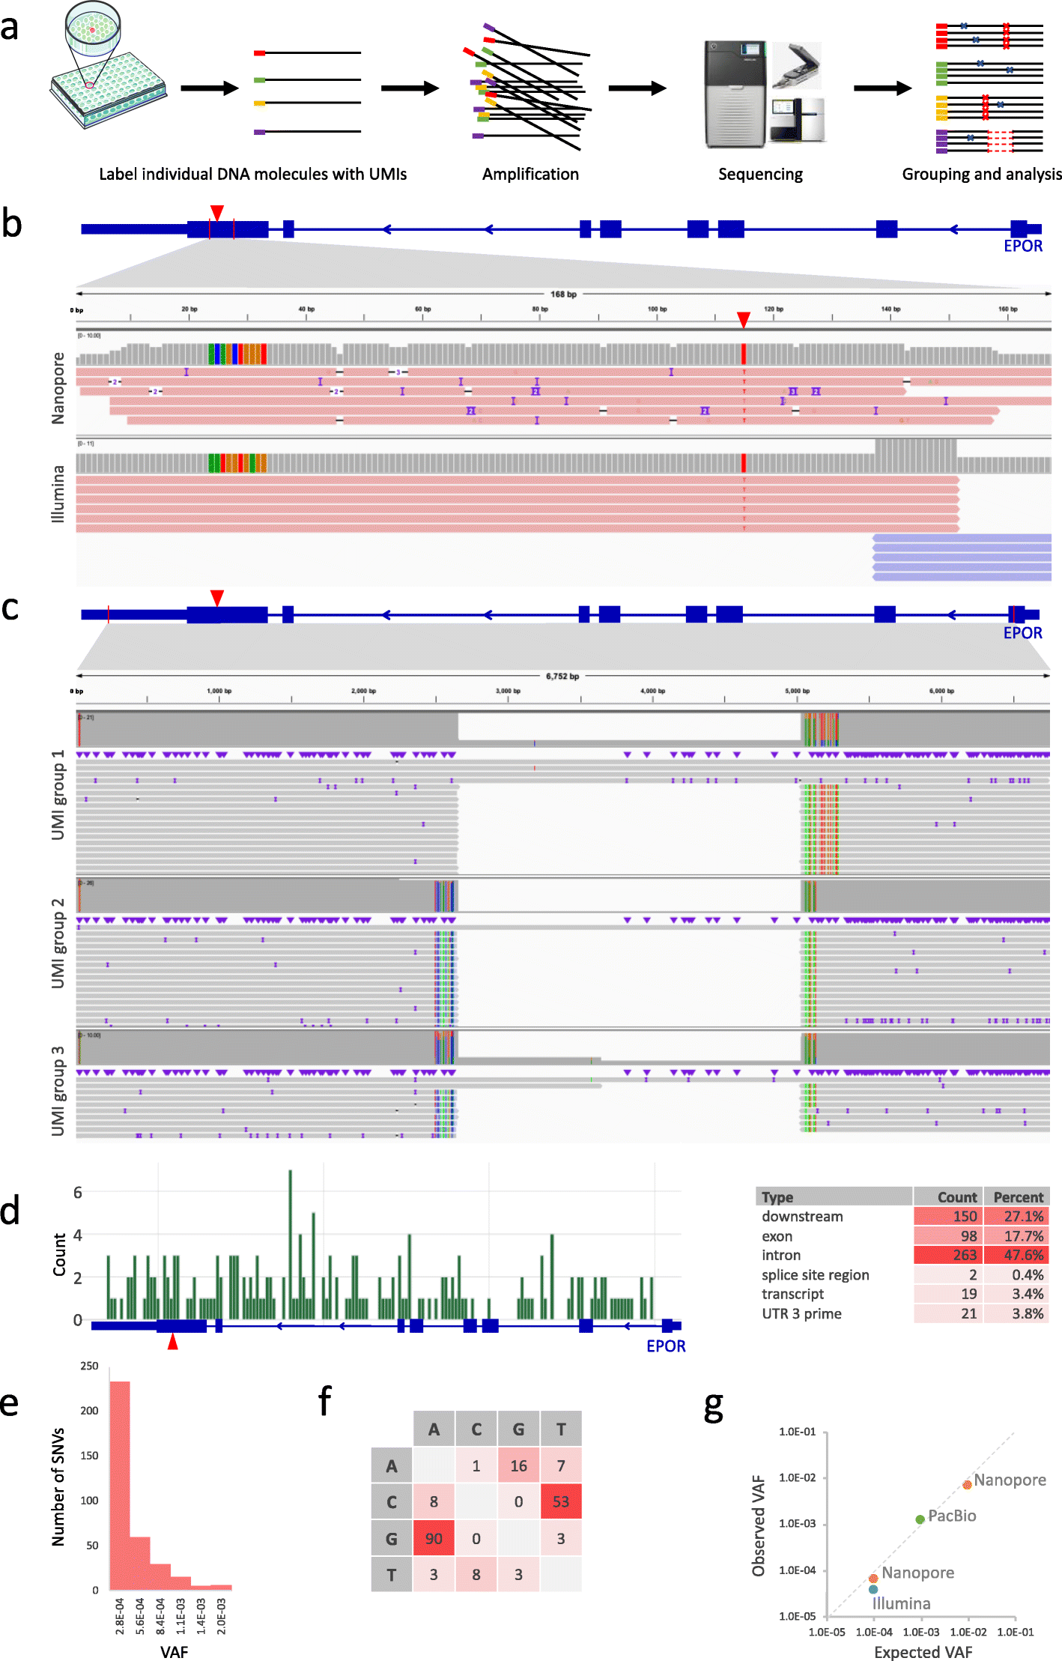Click the tallest red bar in the VAF histogram

pos(120,1485)
